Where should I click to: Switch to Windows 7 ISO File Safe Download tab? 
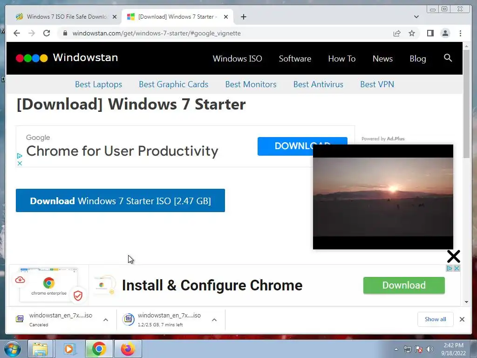click(64, 17)
